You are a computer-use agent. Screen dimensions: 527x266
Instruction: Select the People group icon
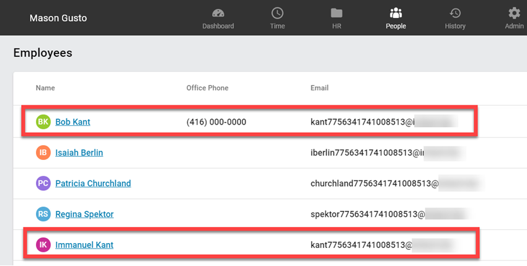(396, 14)
